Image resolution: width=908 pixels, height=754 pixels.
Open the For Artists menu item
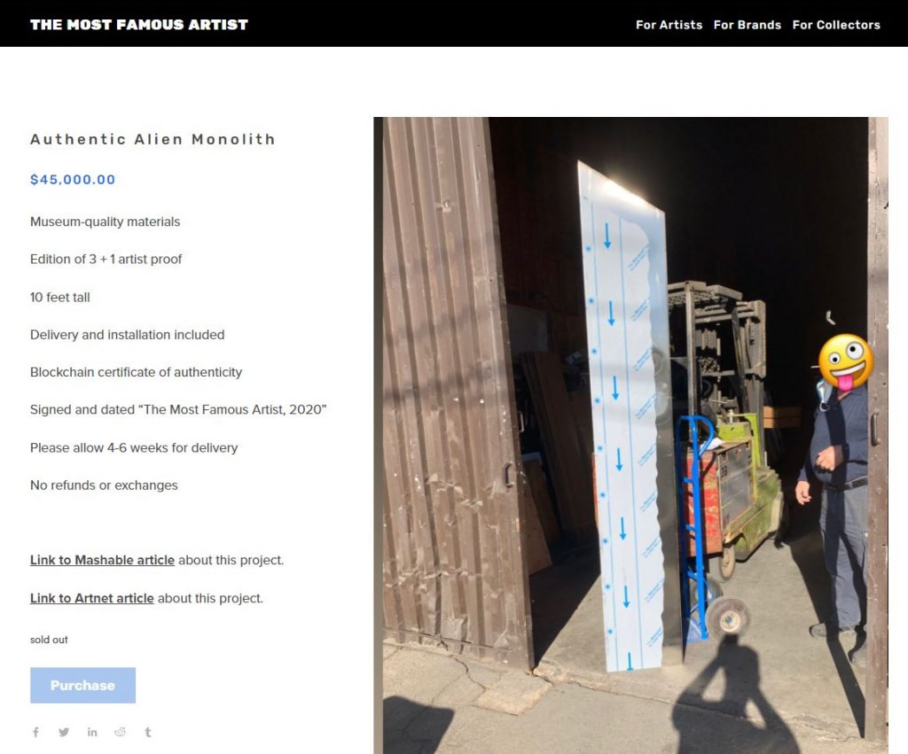669,25
